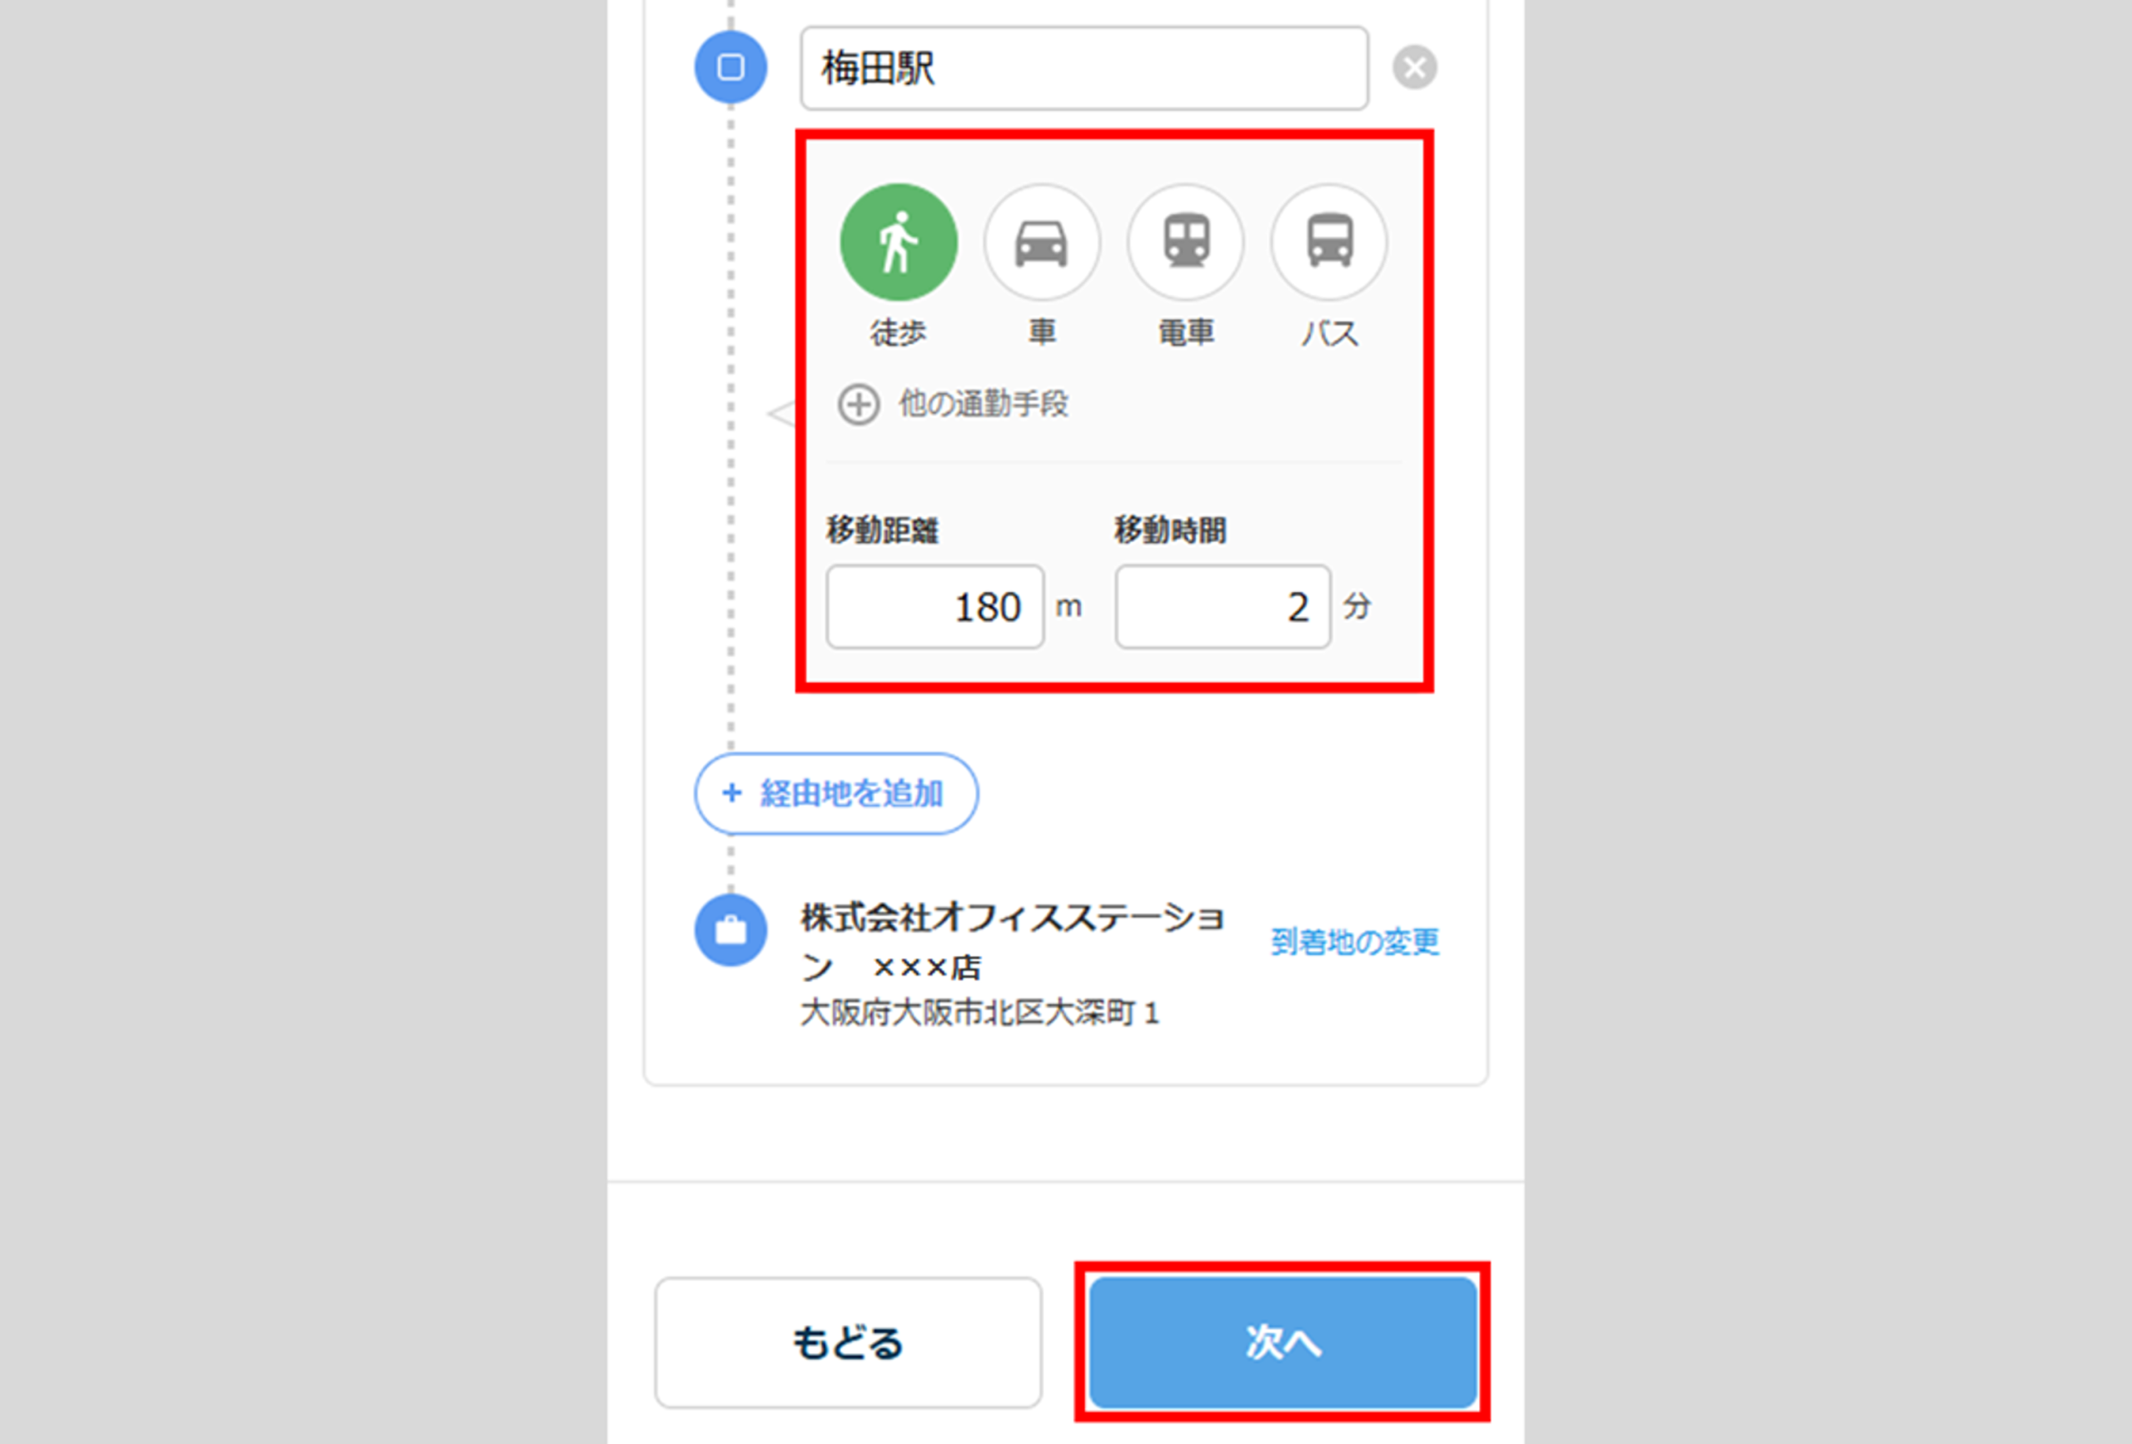Image resolution: width=2132 pixels, height=1444 pixels.
Task: Click the 電車 label under train icon
Action: [x=1185, y=332]
